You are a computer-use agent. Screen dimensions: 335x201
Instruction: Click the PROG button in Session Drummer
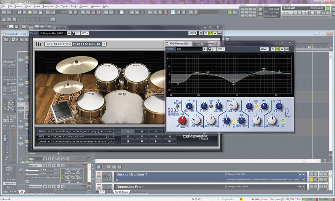point(44,131)
